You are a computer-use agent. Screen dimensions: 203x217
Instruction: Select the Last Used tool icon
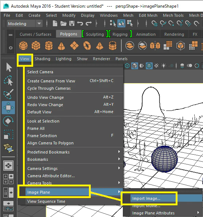[8, 148]
